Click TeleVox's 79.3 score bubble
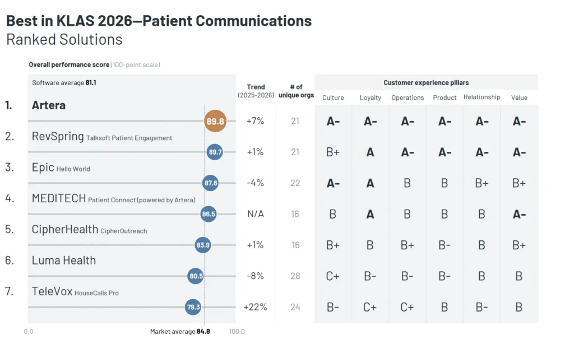574x353 pixels. [x=193, y=307]
